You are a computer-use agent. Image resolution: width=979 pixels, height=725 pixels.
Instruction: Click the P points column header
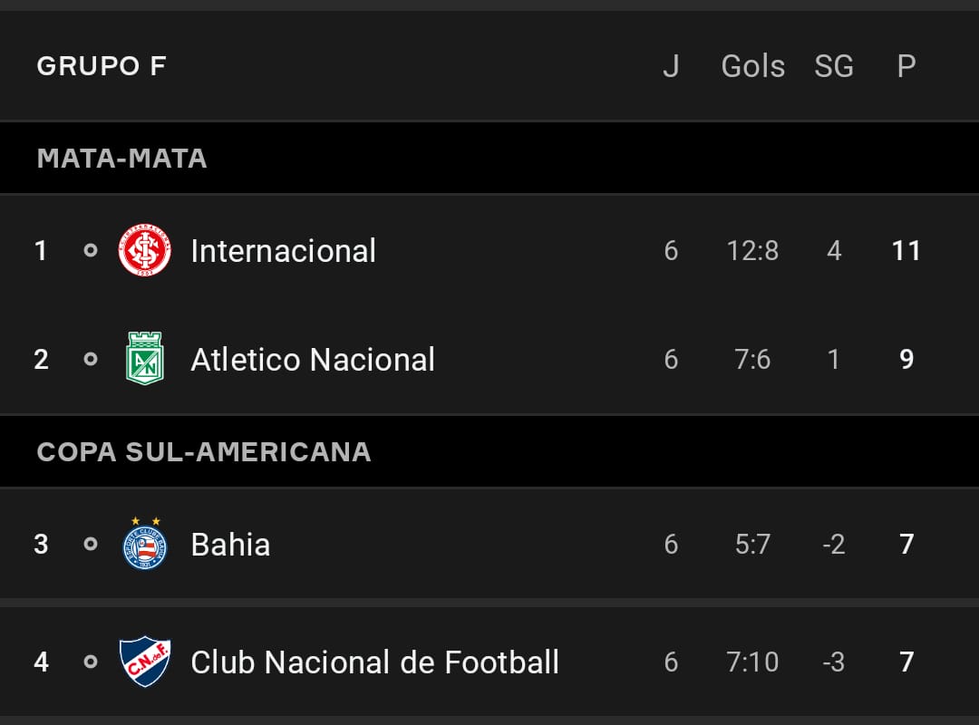coord(906,65)
